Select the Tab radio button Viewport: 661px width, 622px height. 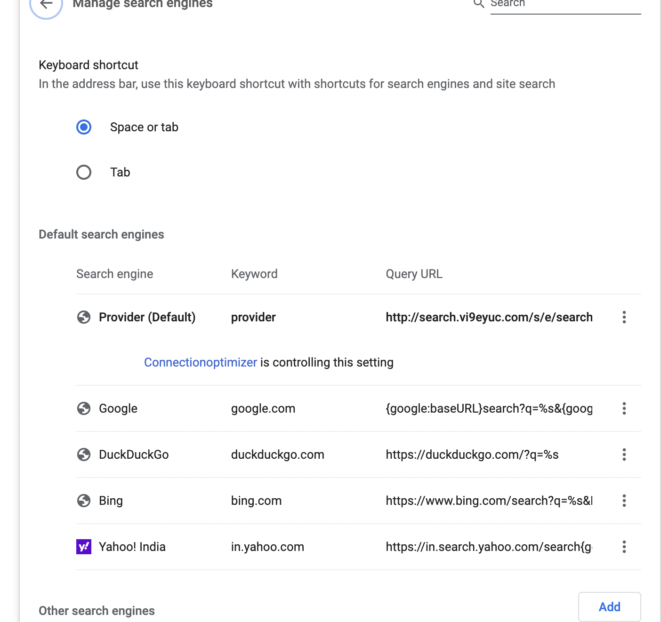click(84, 172)
